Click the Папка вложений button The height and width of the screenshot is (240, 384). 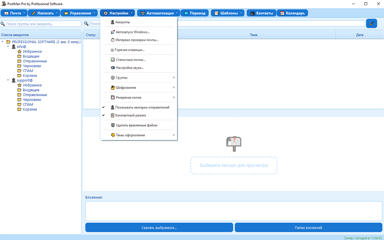tap(308, 228)
